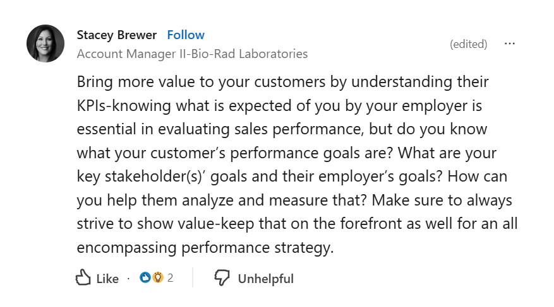View the reactions count of 2

pyautogui.click(x=171, y=278)
